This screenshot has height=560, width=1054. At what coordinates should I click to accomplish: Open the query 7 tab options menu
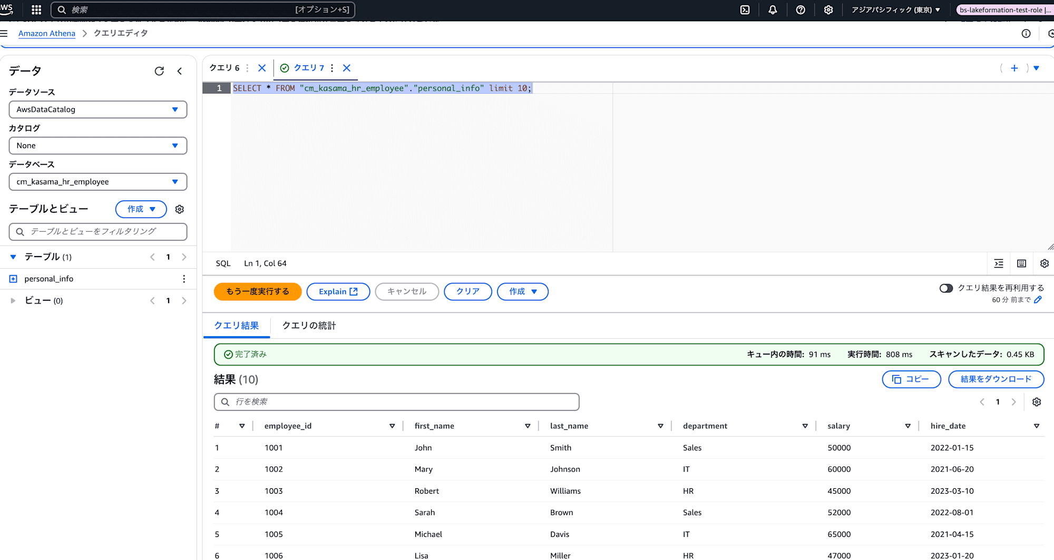tap(332, 68)
